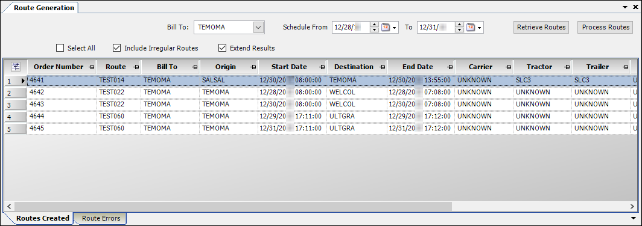The width and height of the screenshot is (642, 226).
Task: Pin the Carrier column header
Action: click(508, 67)
